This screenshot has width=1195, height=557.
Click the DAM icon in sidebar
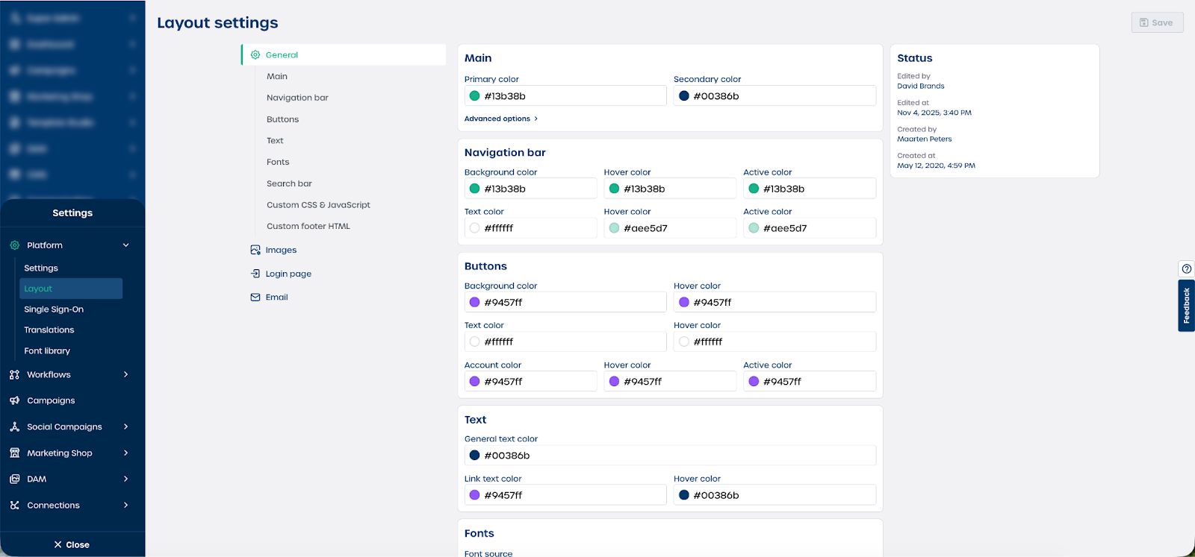click(14, 479)
